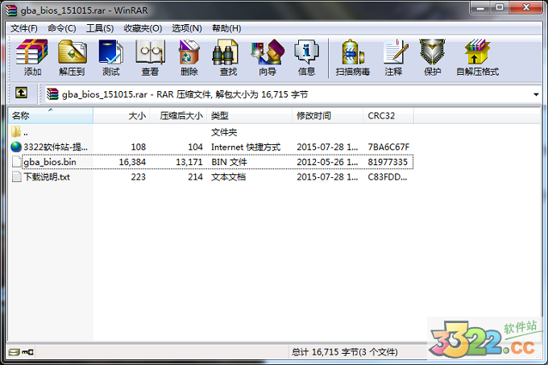This screenshot has width=548, height=365.
Task: Minimize the WinRAR window
Action: [480, 7]
